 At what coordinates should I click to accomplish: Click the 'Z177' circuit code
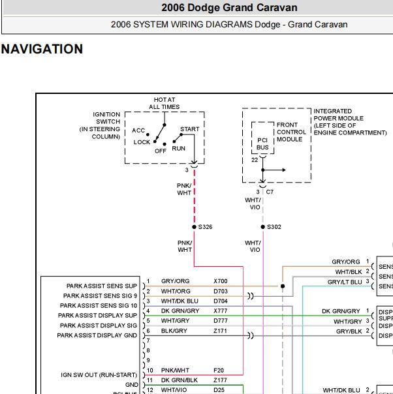220,380
